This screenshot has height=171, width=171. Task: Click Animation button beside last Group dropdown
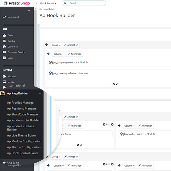71,157
